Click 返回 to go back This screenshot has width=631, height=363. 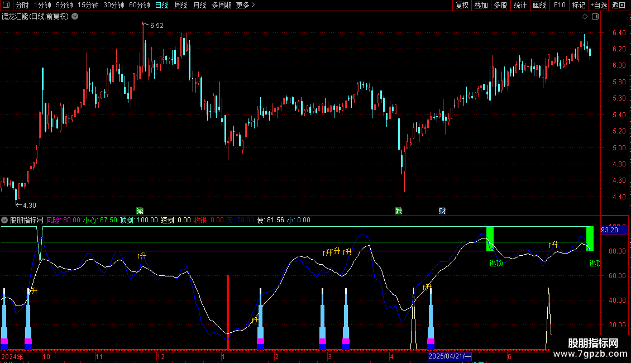[x=619, y=5]
